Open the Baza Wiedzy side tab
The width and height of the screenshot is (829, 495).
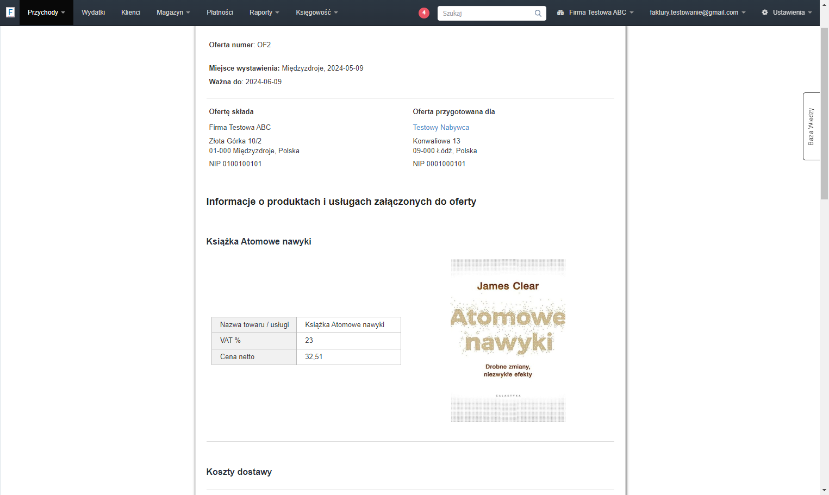click(811, 126)
